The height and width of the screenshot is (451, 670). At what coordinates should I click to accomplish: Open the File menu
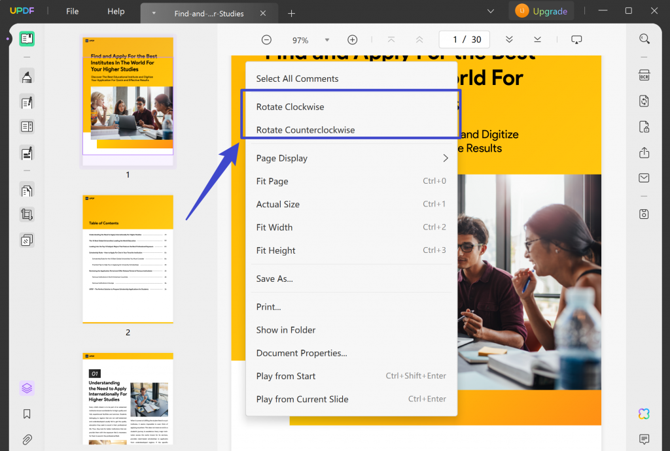point(72,11)
